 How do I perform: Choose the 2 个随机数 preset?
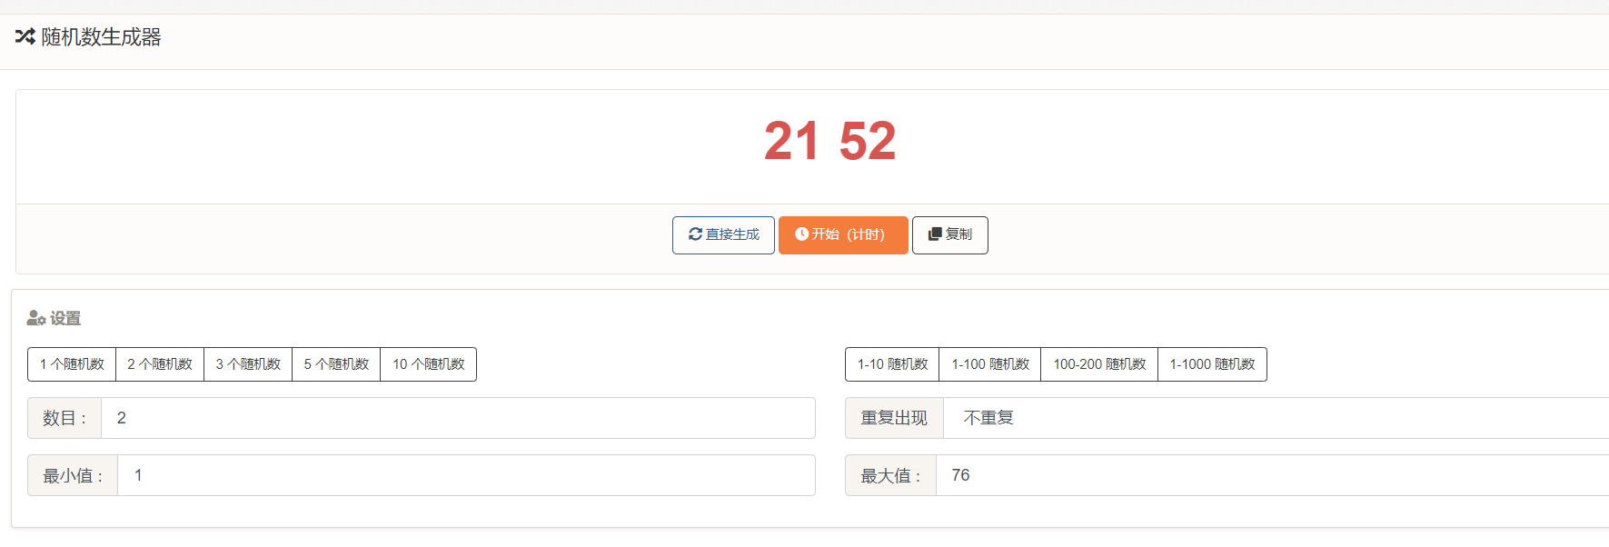click(x=160, y=364)
